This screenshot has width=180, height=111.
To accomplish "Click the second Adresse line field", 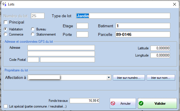I will [61, 54].
